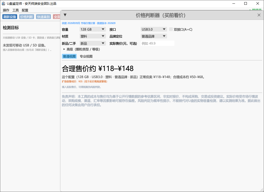Switch to the 专业视图 tab
Screen dimensions: 264x192
[86, 56]
